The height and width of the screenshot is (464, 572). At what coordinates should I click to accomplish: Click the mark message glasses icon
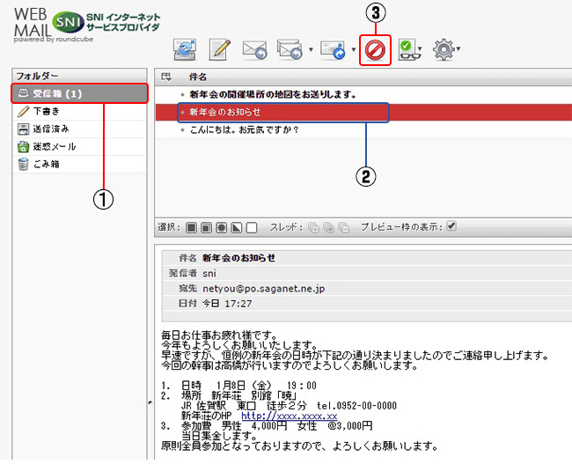[x=407, y=49]
